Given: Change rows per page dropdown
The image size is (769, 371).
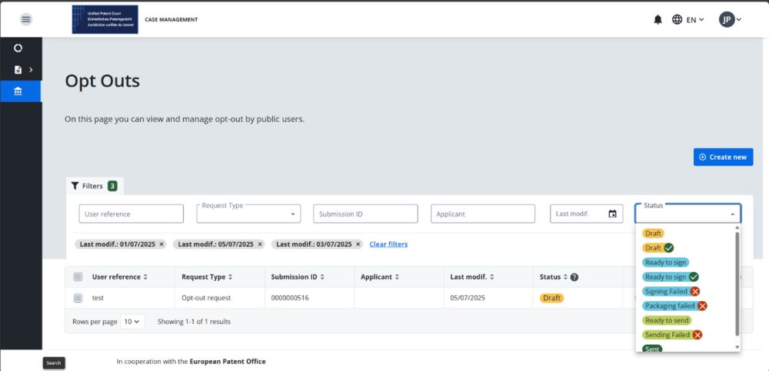Looking at the screenshot, I should pos(132,322).
